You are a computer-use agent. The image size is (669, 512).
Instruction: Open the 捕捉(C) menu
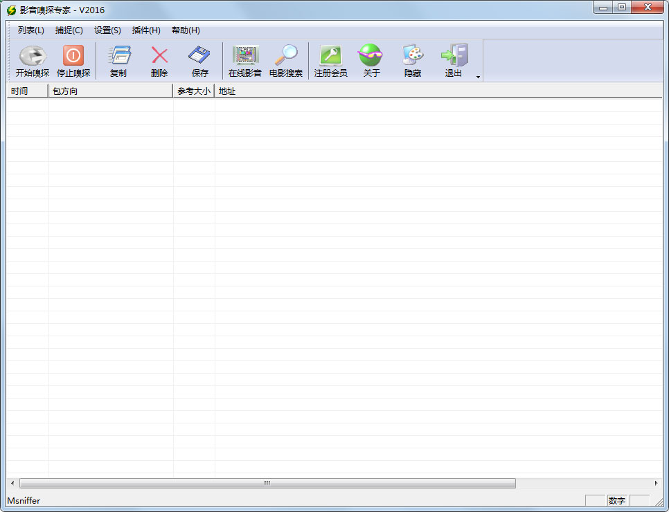[69, 30]
